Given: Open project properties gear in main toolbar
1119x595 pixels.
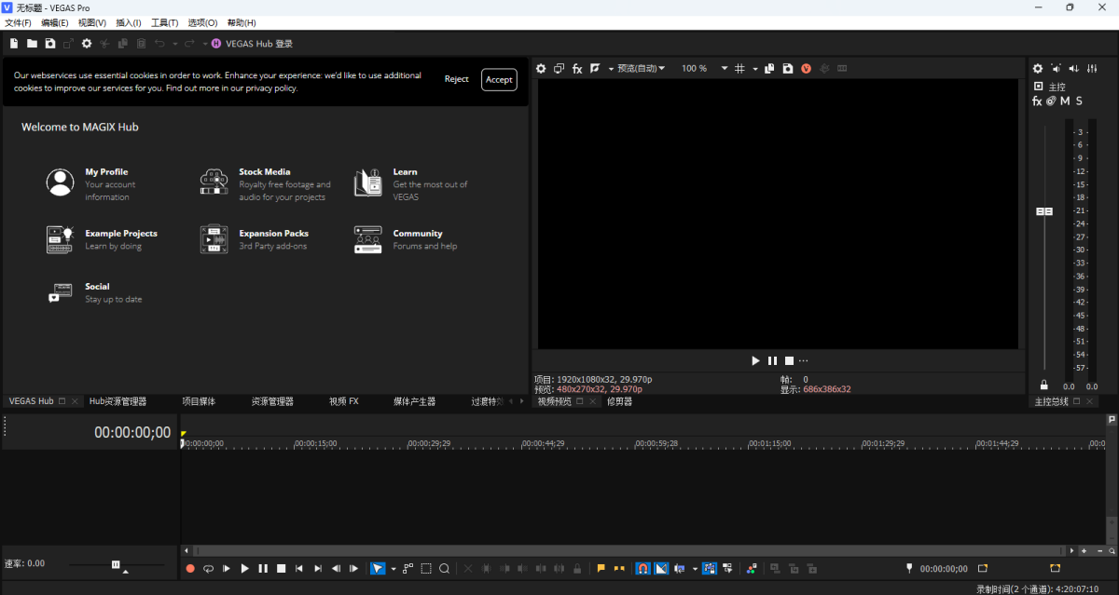Looking at the screenshot, I should (87, 44).
